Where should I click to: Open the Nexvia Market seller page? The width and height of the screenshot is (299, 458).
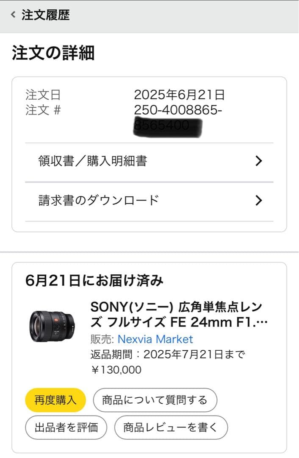point(157,339)
